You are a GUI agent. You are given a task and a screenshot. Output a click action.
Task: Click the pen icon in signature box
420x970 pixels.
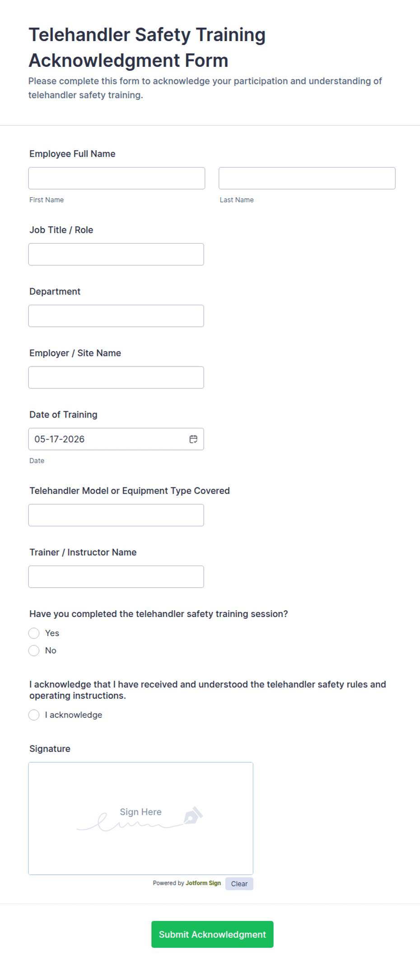(193, 816)
